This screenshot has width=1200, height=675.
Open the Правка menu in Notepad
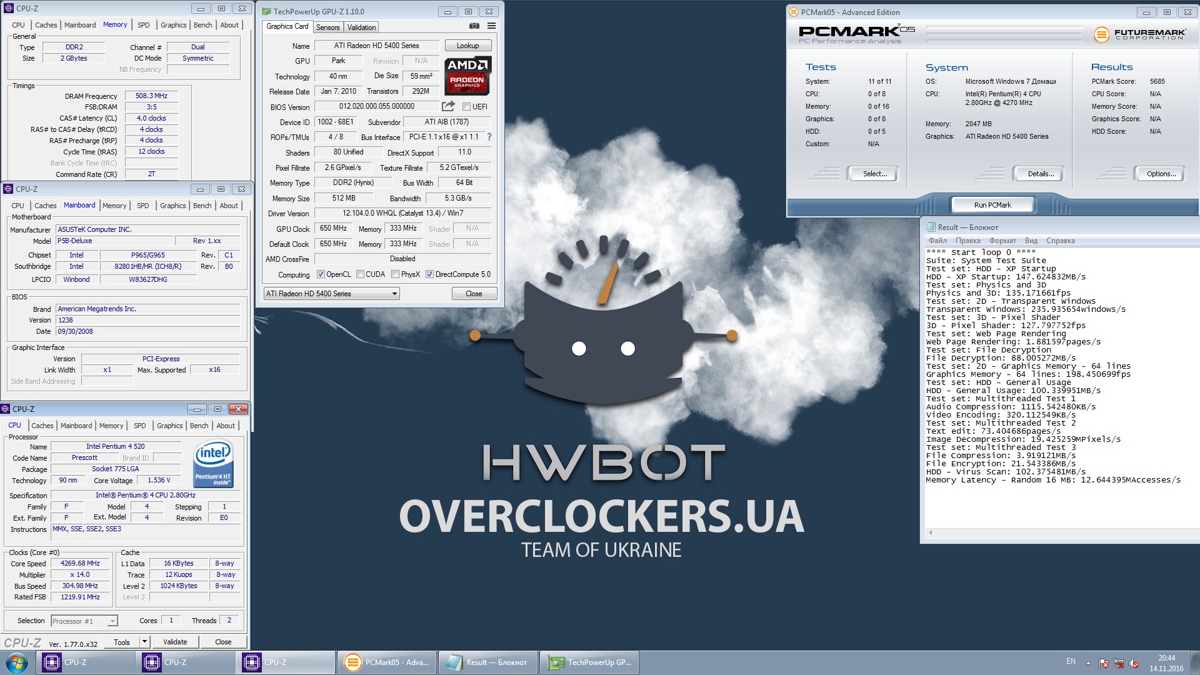pyautogui.click(x=967, y=241)
